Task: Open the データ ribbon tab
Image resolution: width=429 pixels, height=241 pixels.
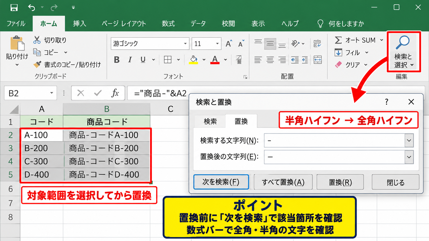Action: point(198,24)
